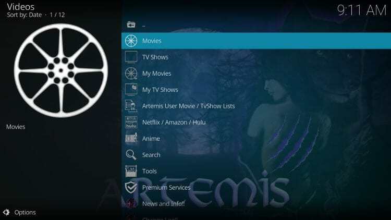Open the Search entry
The height and width of the screenshot is (220, 391).
(x=256, y=155)
